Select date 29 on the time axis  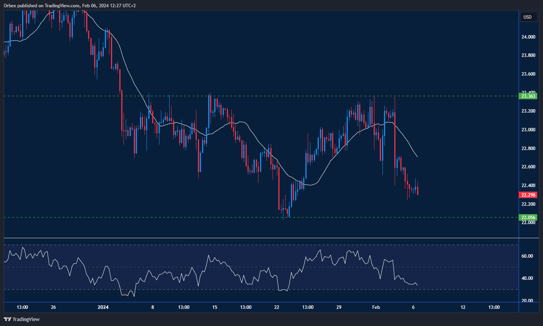click(339, 307)
